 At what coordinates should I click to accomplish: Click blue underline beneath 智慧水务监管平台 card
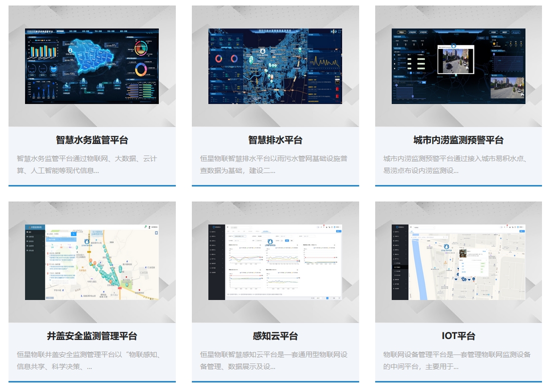click(92, 185)
